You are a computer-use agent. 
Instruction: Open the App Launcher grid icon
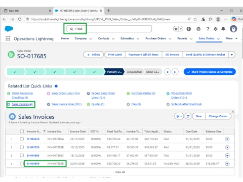pos(8,38)
